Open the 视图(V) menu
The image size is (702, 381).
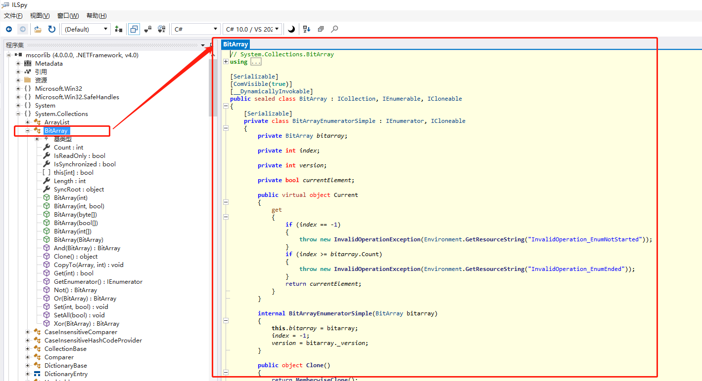coord(40,16)
